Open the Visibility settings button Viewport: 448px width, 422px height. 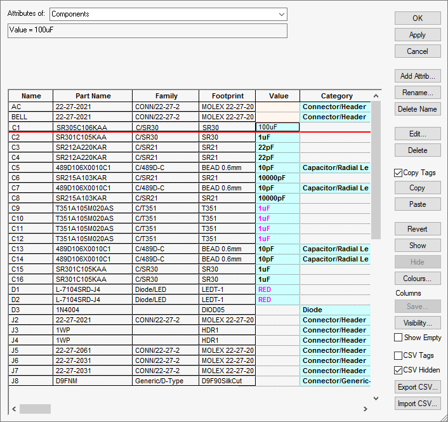pos(417,323)
